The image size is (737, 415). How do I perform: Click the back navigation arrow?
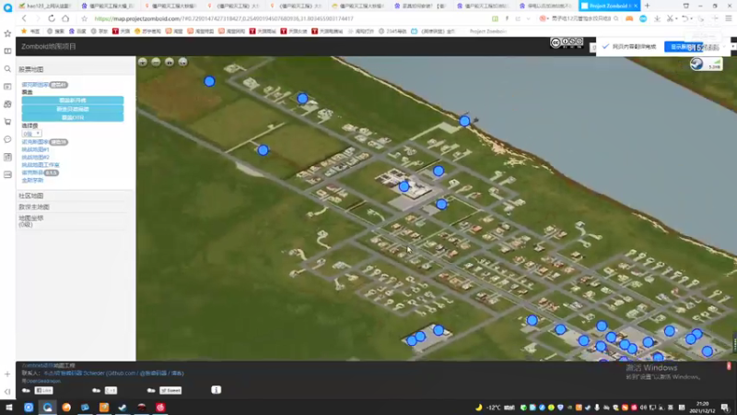24,18
